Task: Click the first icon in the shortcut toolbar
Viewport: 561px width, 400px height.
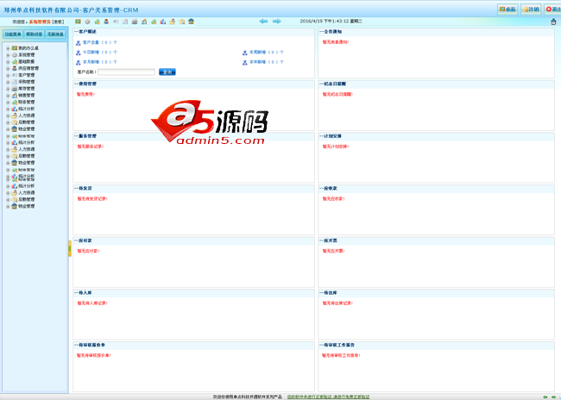Action: 78,21
